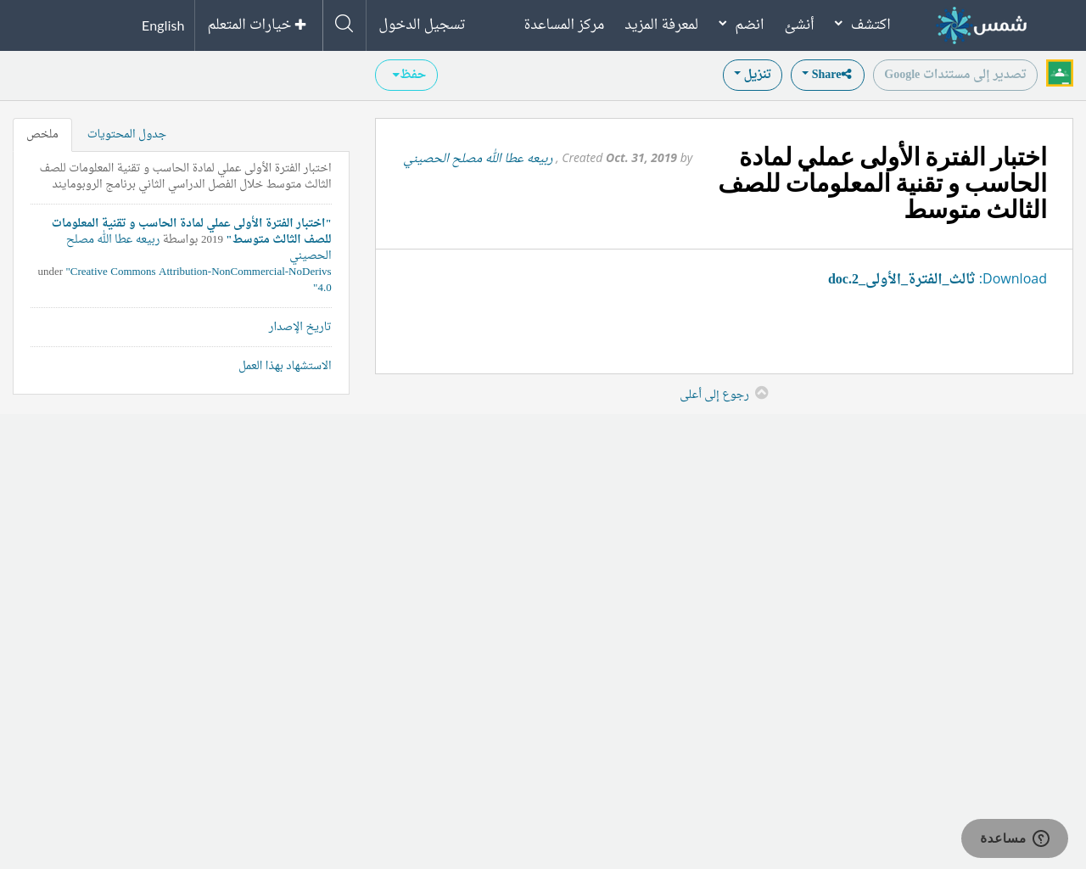This screenshot has width=1086, height=869.
Task: Click تسجيل الدخول to sign in
Action: [x=422, y=25]
